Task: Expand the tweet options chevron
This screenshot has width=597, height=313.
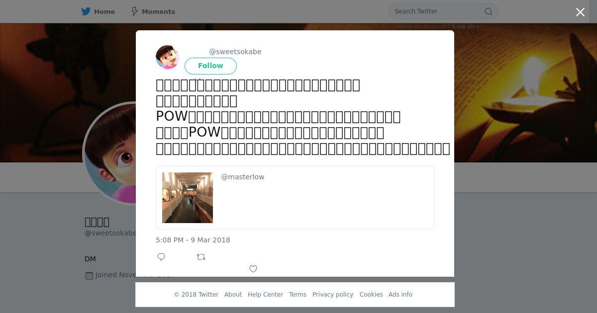Action: tap(198, 80)
